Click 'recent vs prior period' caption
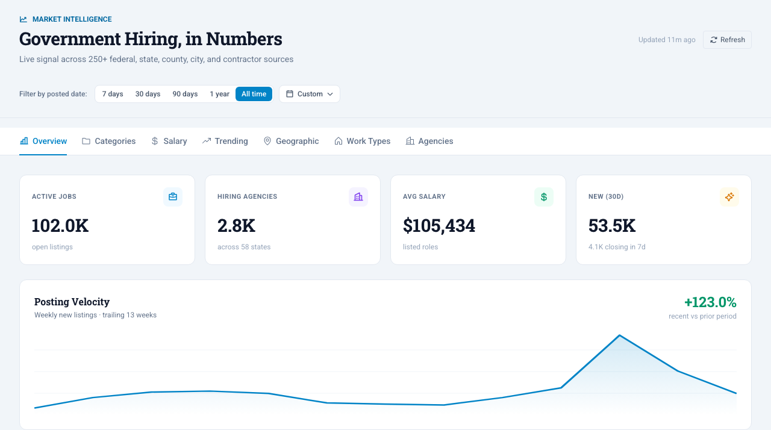Screen dimensions: 771x430 click(x=702, y=316)
